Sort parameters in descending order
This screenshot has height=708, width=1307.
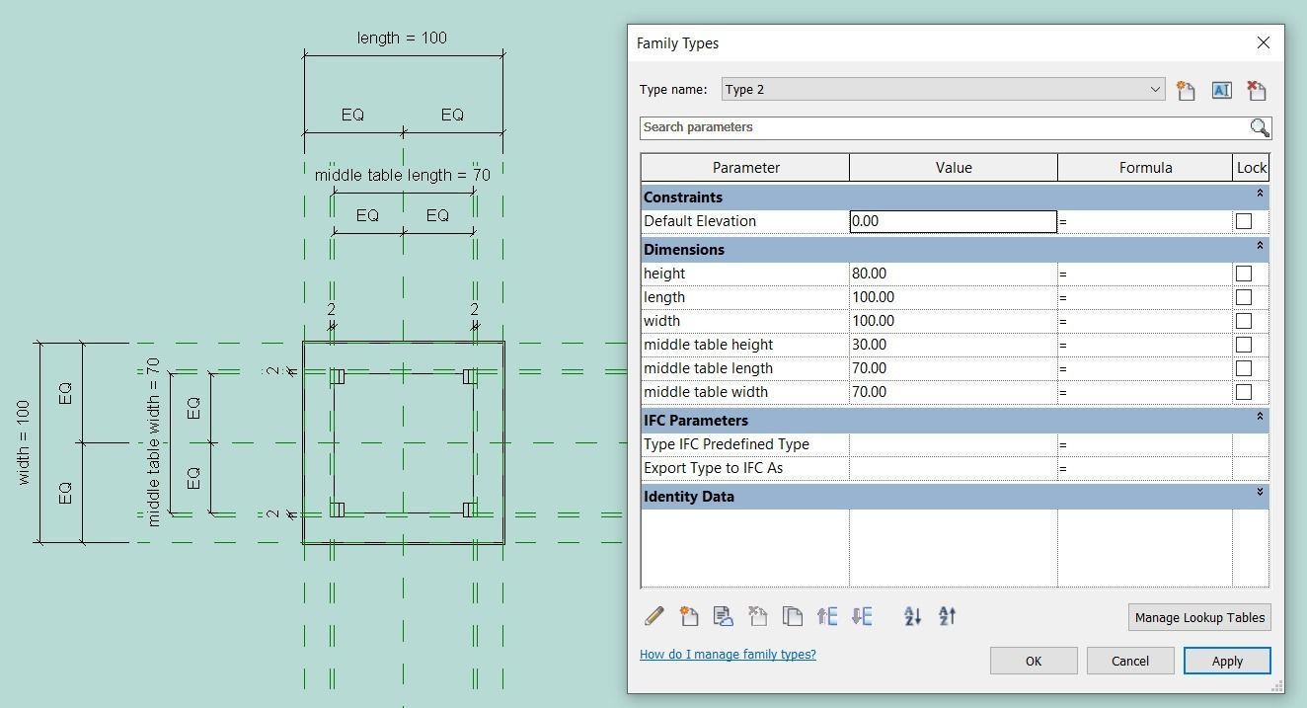pyautogui.click(x=948, y=616)
